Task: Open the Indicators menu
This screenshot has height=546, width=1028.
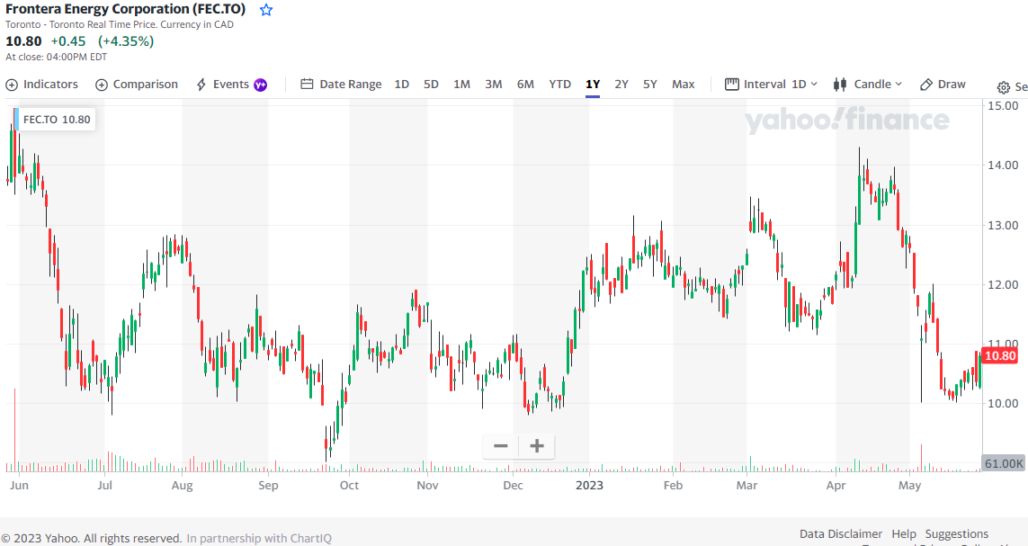Action: 42,85
